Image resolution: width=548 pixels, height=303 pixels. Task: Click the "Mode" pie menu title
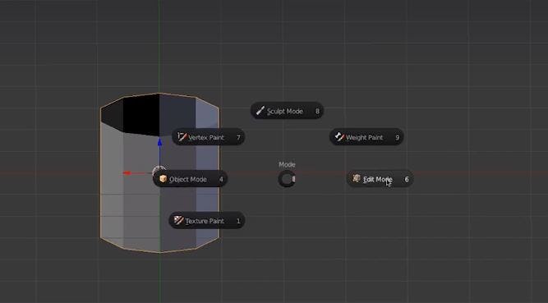tap(287, 164)
